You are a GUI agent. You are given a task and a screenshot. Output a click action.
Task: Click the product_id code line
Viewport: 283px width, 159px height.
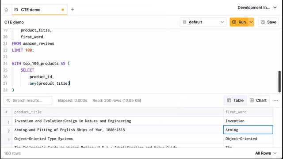tap(42, 77)
